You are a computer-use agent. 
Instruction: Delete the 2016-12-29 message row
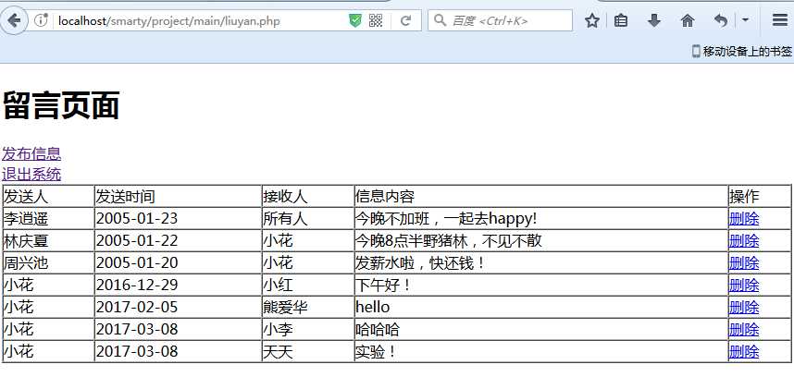pyautogui.click(x=743, y=286)
